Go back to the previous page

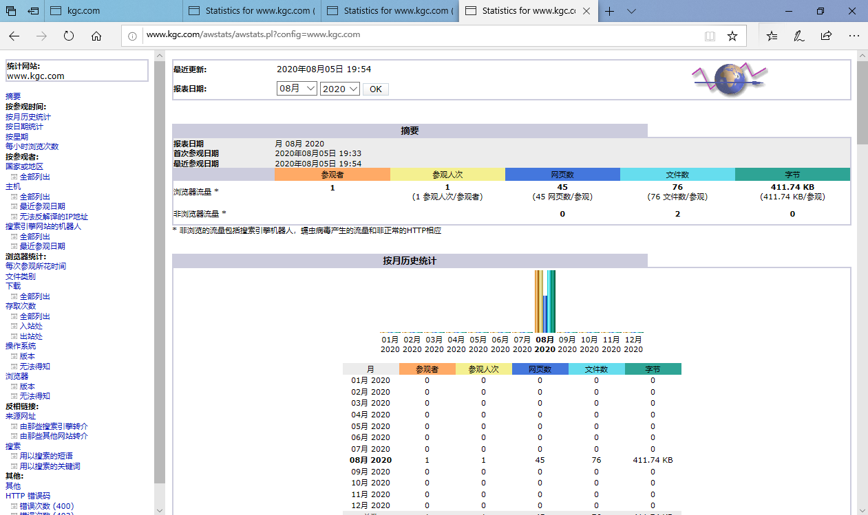tap(14, 36)
